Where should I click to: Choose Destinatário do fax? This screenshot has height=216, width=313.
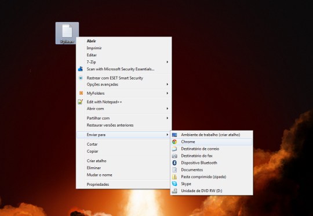tap(212, 156)
